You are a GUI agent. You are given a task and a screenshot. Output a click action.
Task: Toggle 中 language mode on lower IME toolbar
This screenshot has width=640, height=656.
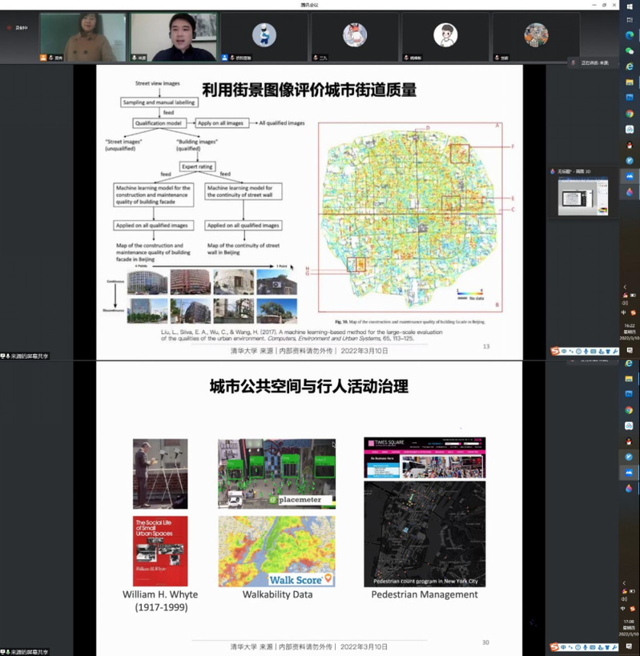point(565,646)
